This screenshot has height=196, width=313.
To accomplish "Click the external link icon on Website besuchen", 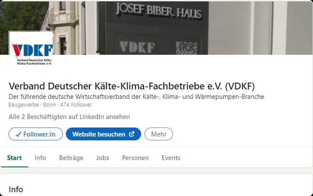I will (x=132, y=134).
